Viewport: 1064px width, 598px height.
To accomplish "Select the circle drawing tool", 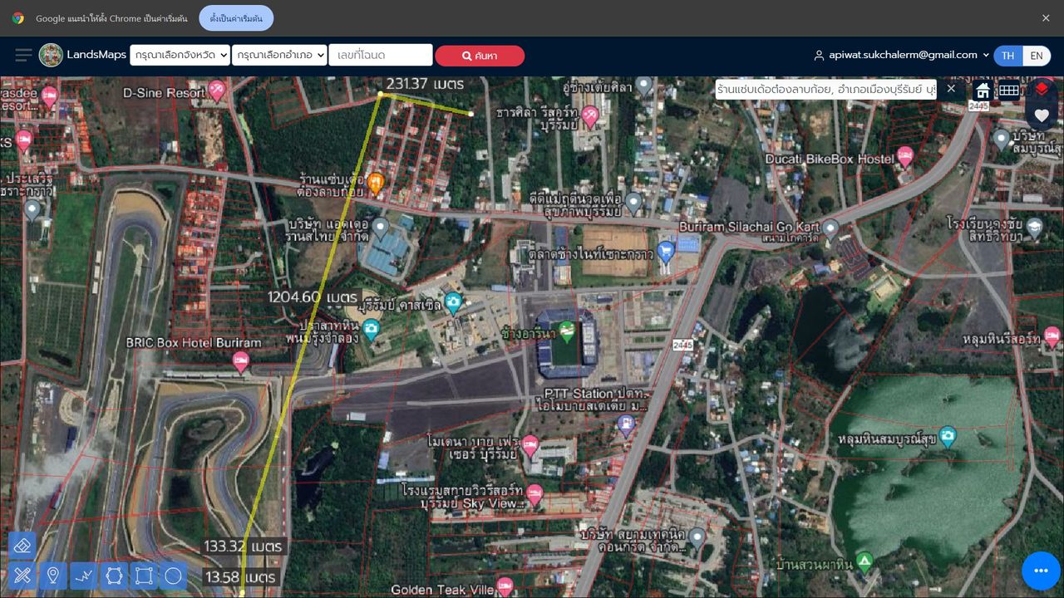I will point(174,575).
